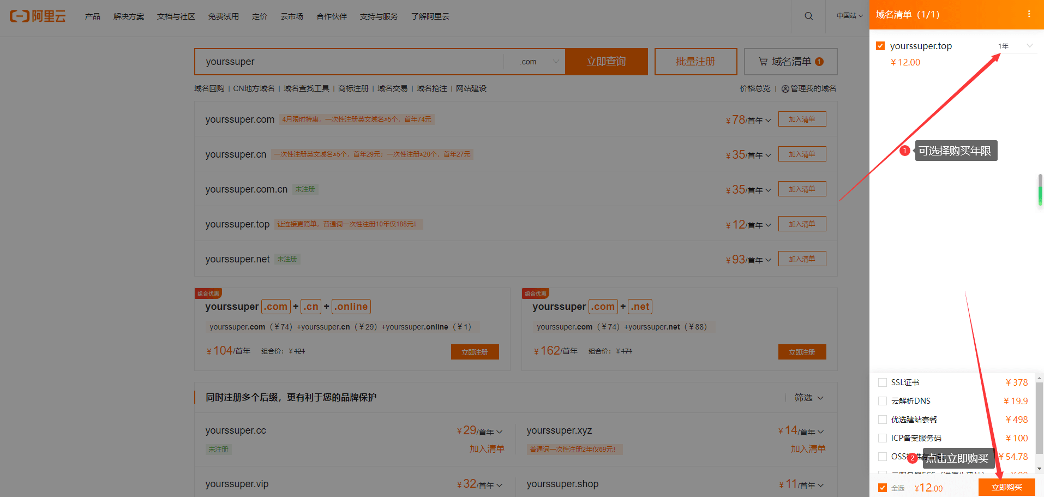Check the 优选建站套餐 checkbox
This screenshot has width=1044, height=497.
pos(883,420)
